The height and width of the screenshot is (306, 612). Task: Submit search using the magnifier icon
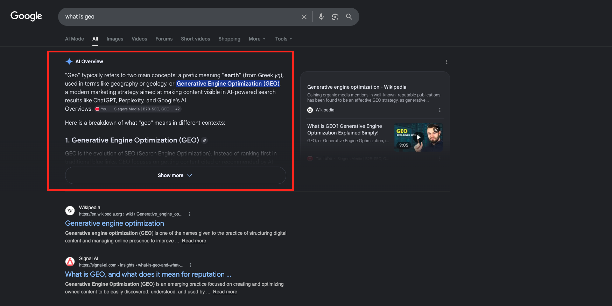coord(349,17)
